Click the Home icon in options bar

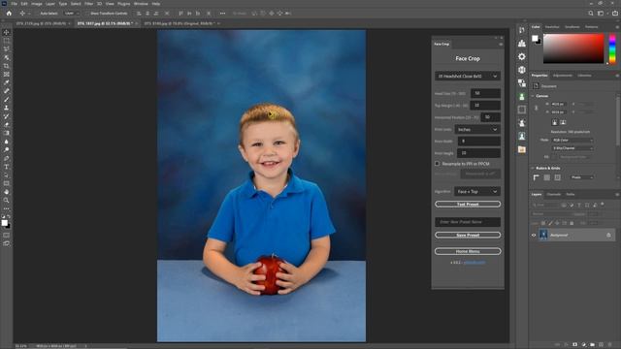[9, 13]
